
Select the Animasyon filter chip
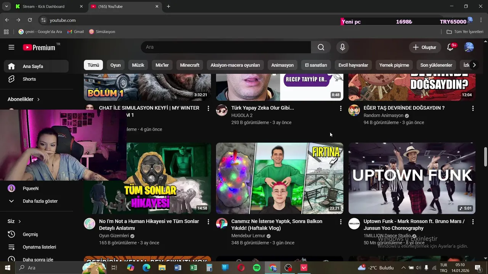coord(283,65)
